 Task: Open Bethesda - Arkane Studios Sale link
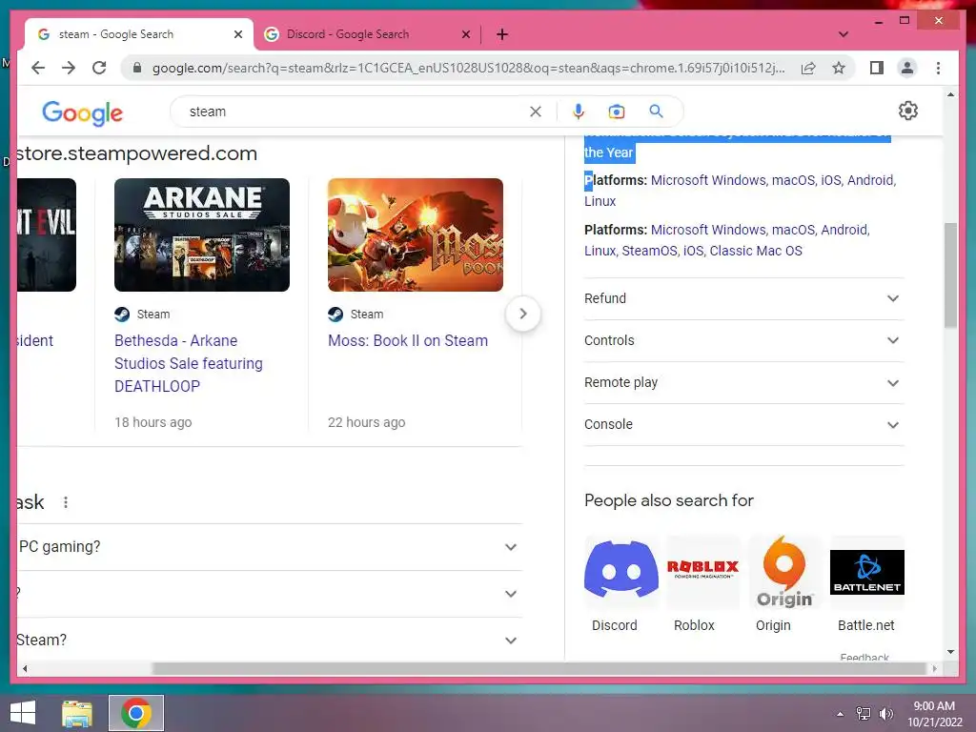[189, 363]
